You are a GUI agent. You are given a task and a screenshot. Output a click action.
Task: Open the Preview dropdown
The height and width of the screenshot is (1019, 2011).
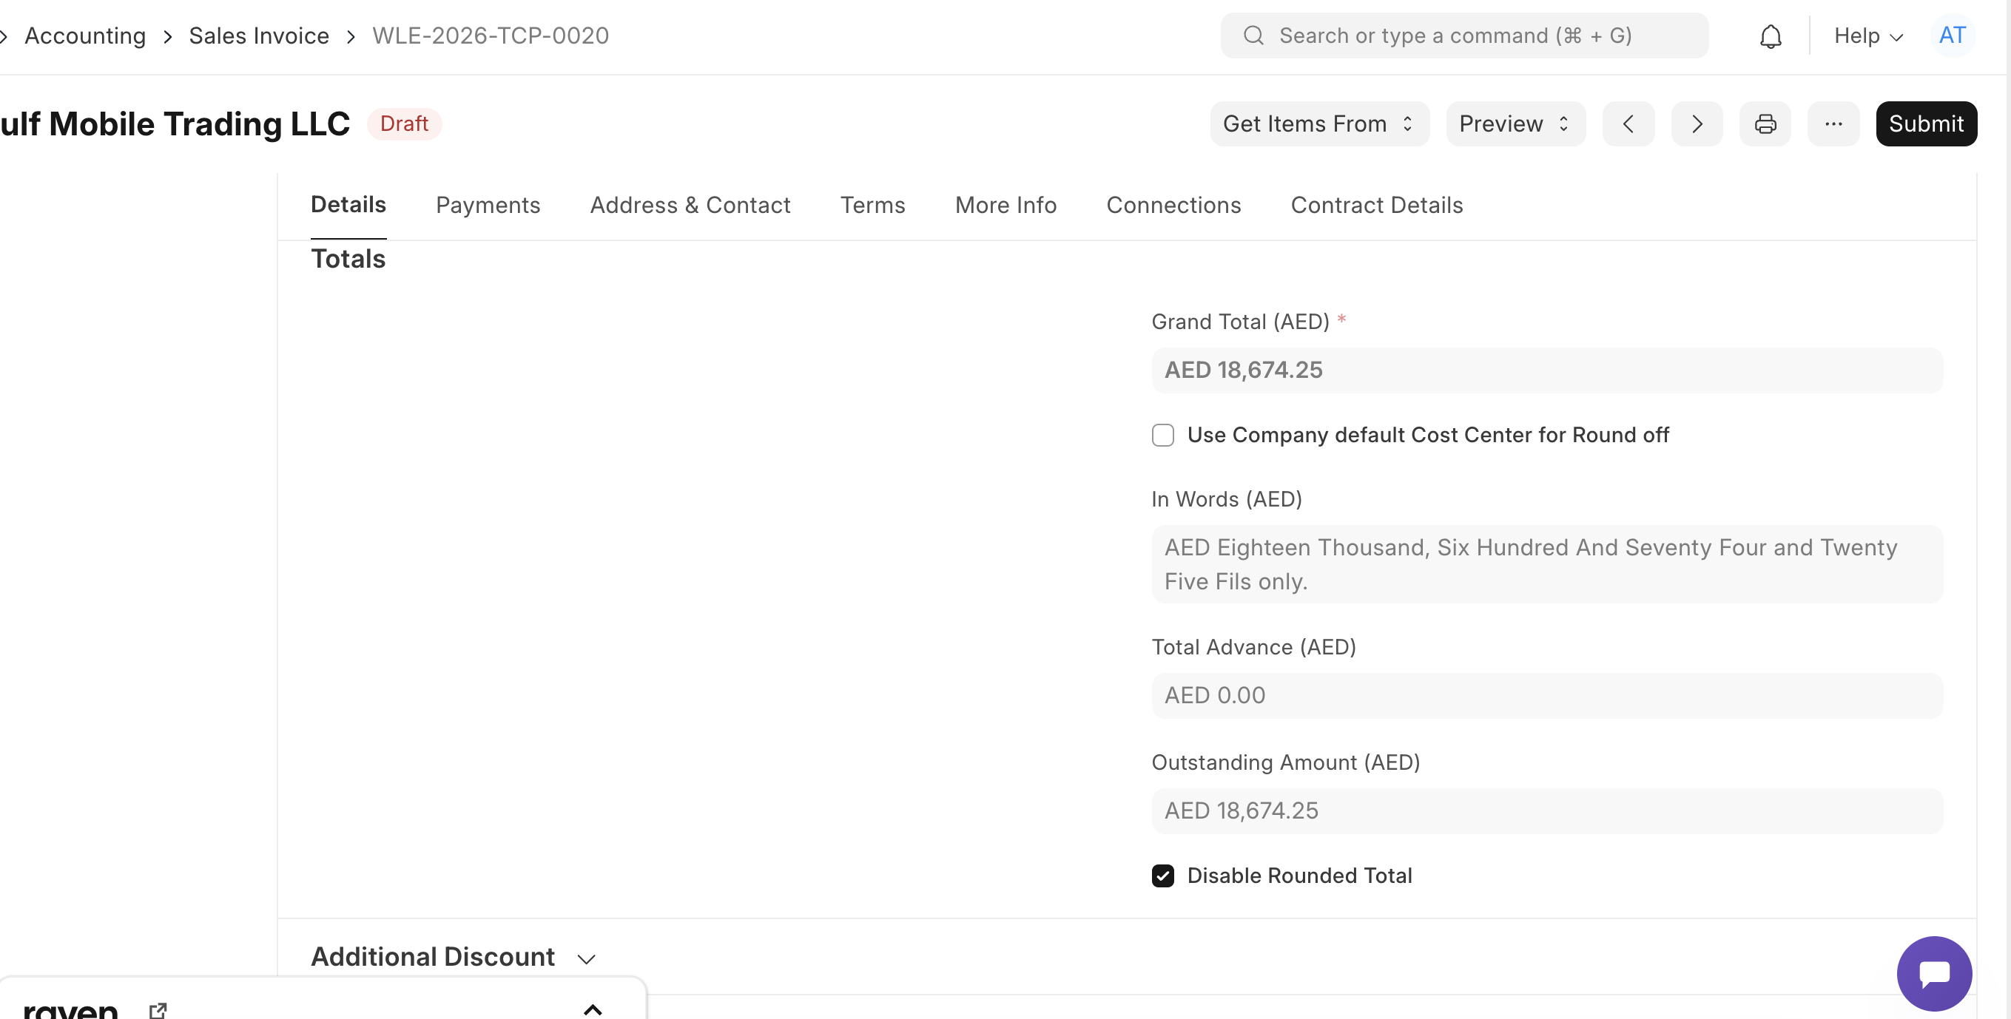pos(1515,124)
